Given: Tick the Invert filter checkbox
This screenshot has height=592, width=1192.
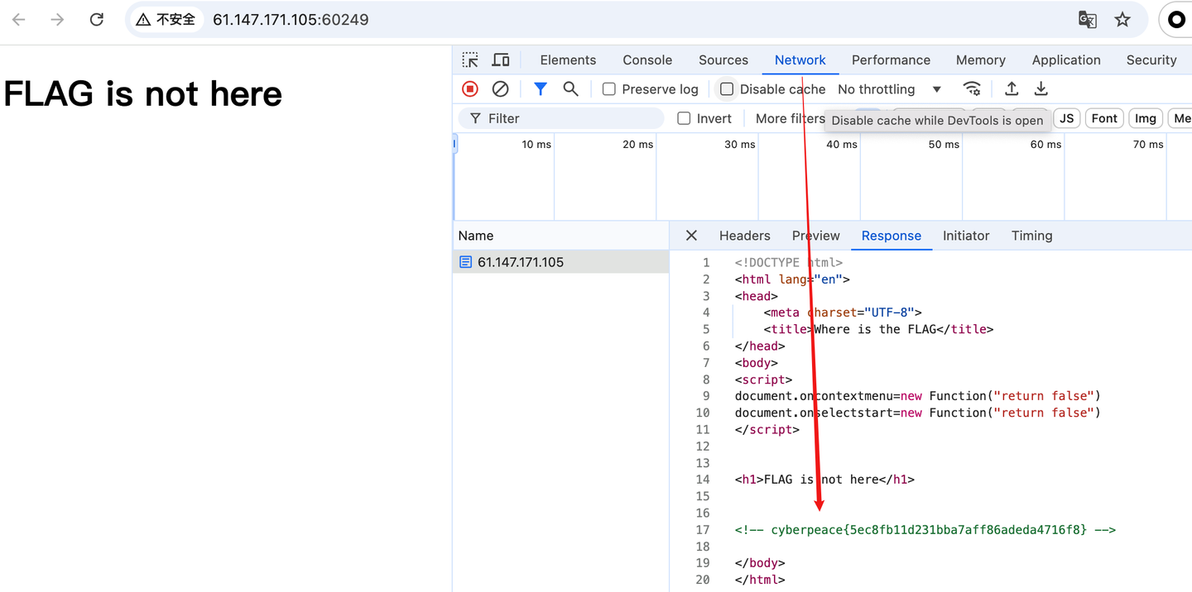Looking at the screenshot, I should point(684,119).
